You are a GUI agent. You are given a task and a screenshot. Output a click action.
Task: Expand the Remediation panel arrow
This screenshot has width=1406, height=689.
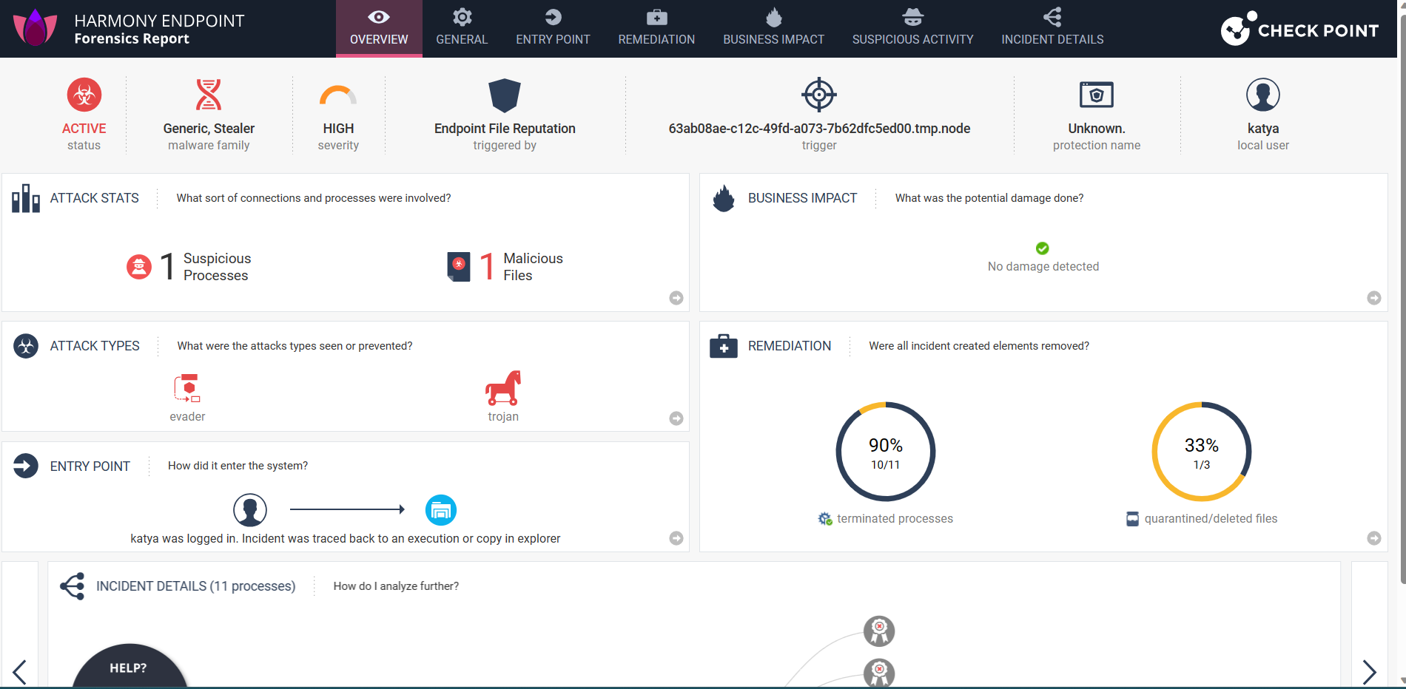[1374, 538]
